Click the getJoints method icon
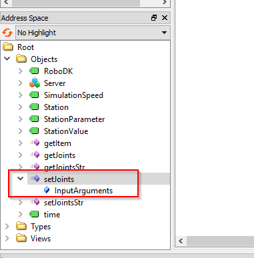The image size is (254, 258). (35, 155)
